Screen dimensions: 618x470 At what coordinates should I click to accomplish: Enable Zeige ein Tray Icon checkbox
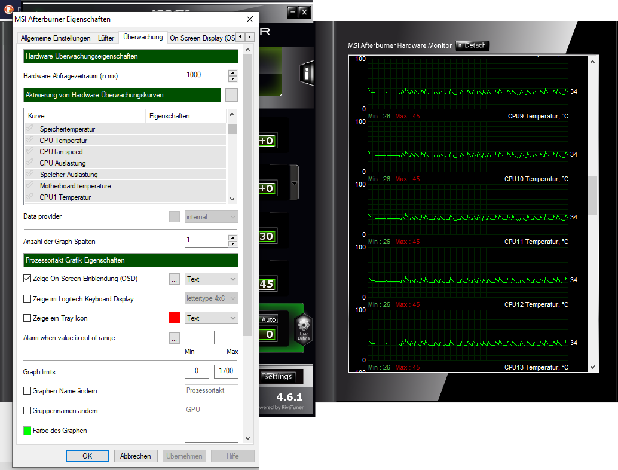coord(27,318)
